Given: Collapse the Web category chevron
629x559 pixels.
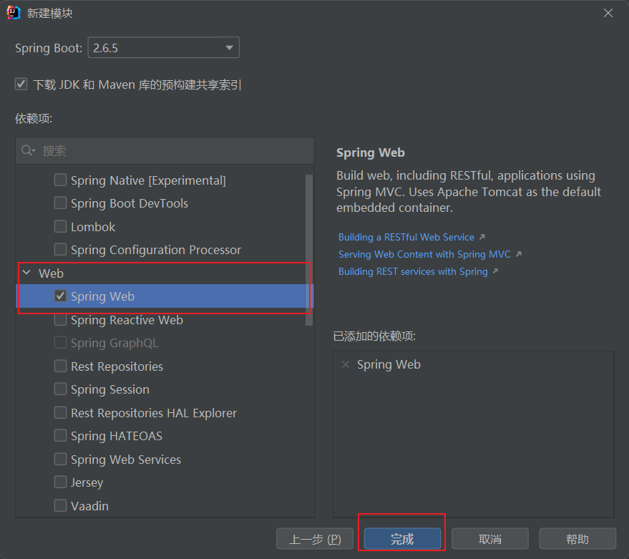Looking at the screenshot, I should (27, 273).
